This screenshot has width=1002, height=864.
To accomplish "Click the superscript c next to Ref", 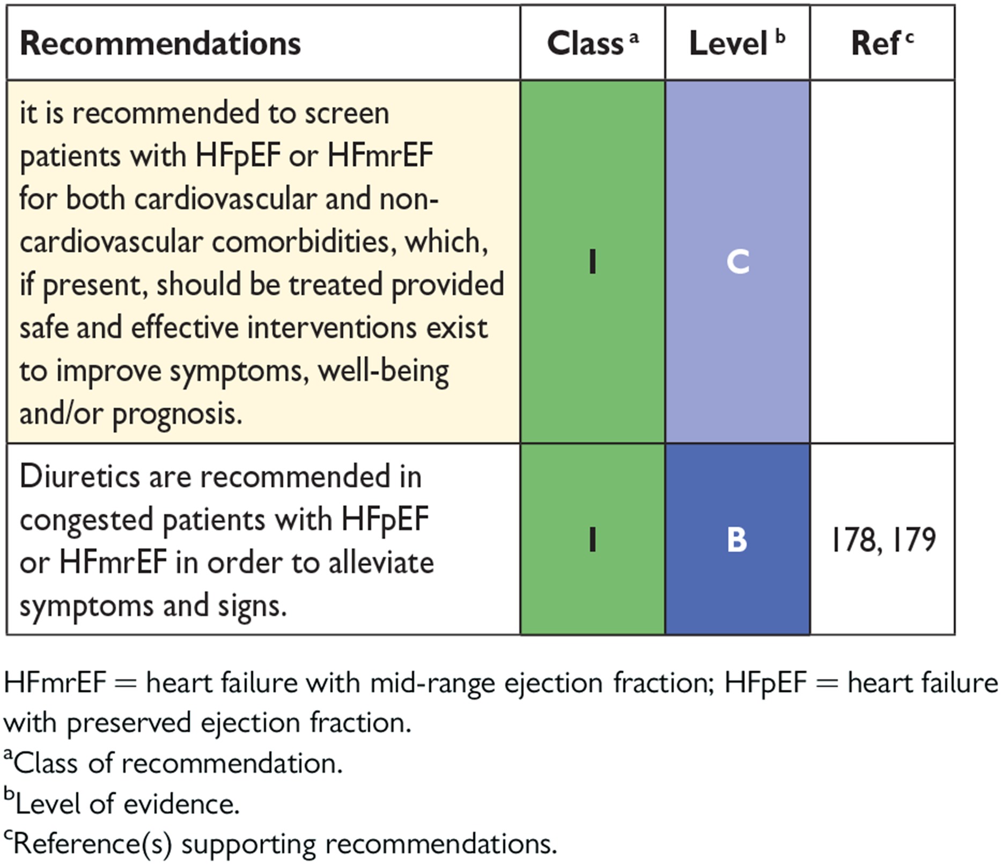I will click(909, 38).
